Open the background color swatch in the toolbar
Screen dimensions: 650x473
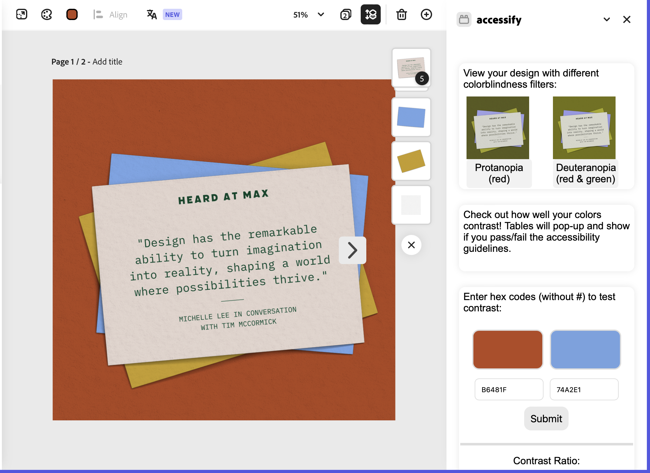coord(72,14)
